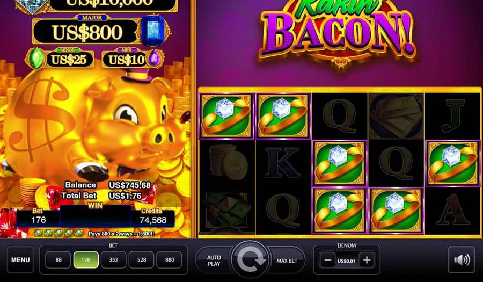Viewport: 483px width, 282px height.
Task: Select the 352 bet option
Action: tap(114, 260)
